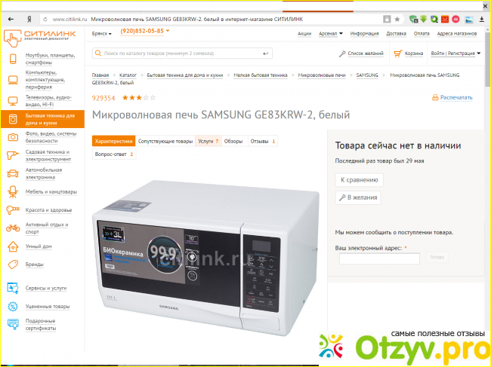Open the shopping cart icon Корзина
This screenshot has width=491, height=367.
pos(397,54)
